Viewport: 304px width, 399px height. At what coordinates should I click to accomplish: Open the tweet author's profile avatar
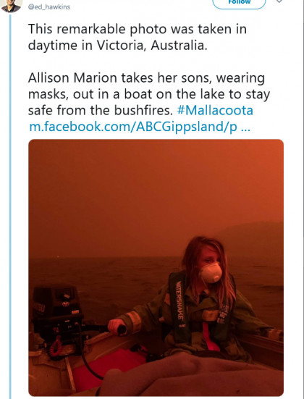11,5
